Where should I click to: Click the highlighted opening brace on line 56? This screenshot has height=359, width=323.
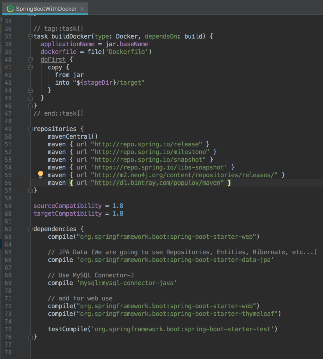[71, 183]
